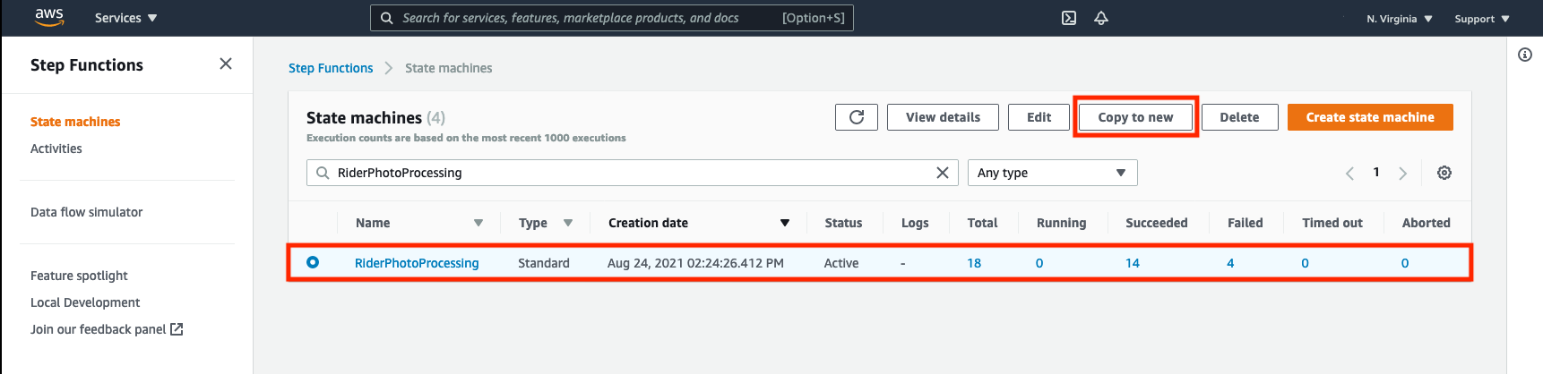Click the View details button

click(943, 117)
